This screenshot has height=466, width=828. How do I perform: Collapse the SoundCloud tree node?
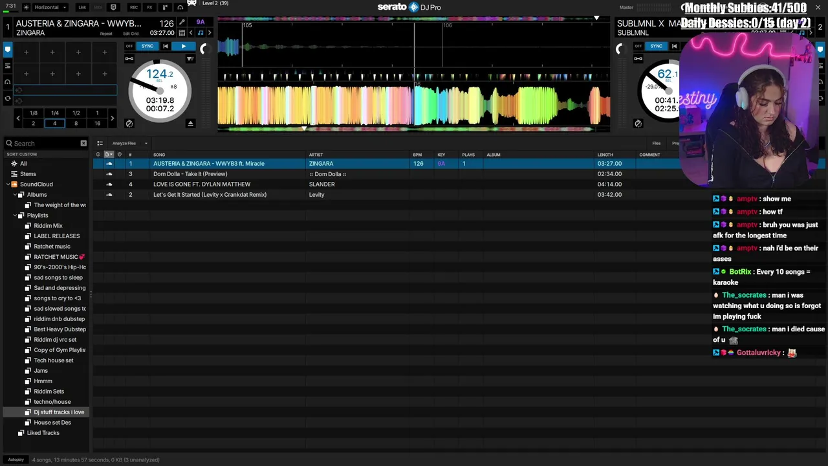(x=8, y=184)
